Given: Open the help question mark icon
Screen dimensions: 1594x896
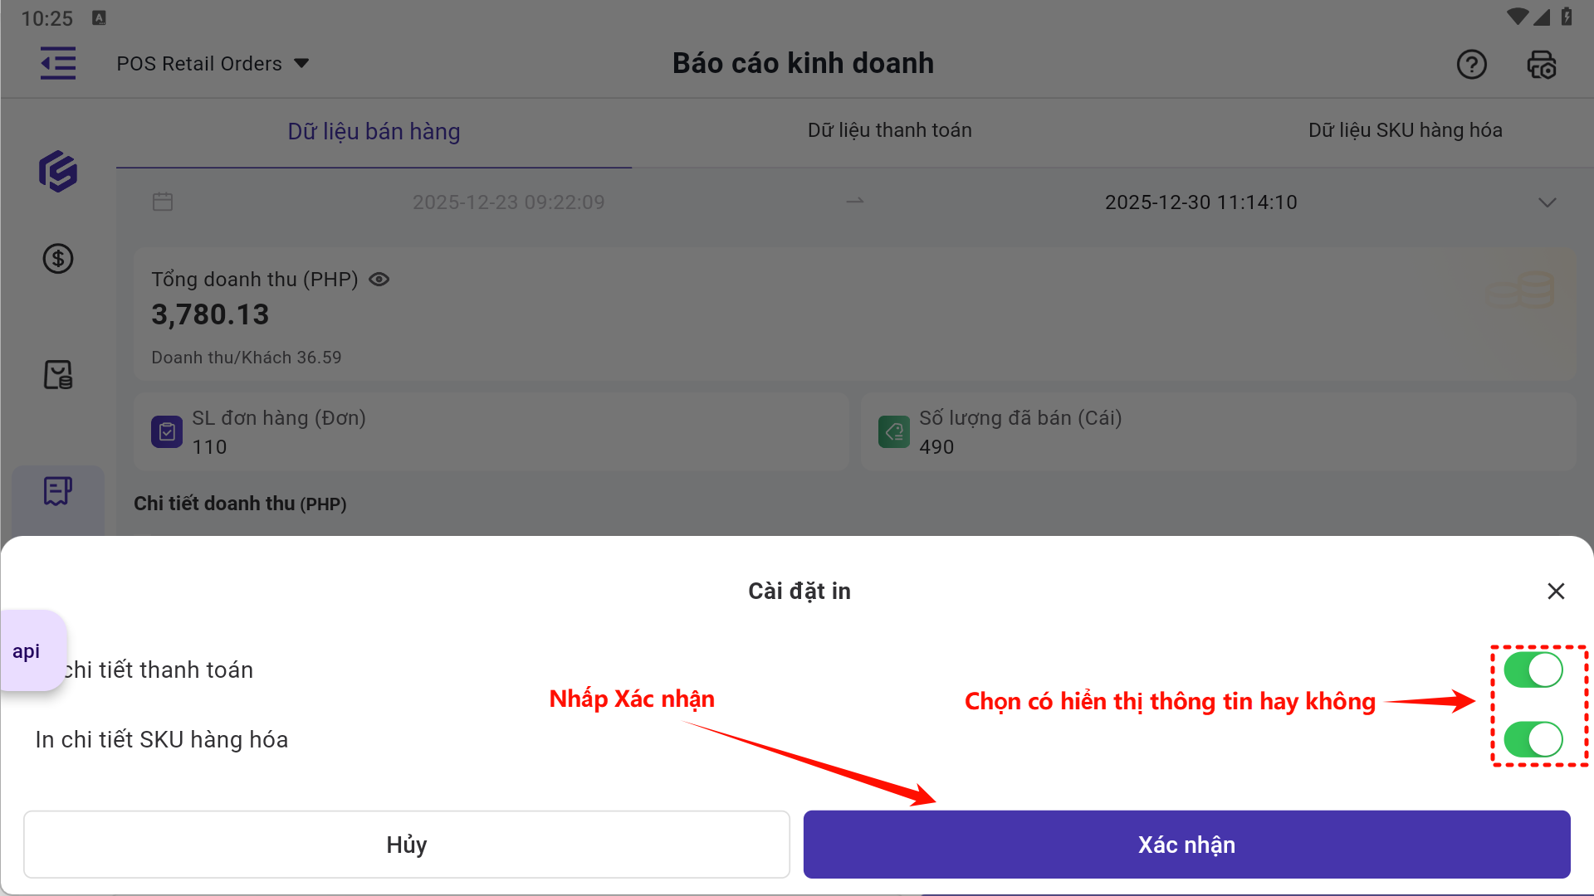Looking at the screenshot, I should pyautogui.click(x=1471, y=64).
